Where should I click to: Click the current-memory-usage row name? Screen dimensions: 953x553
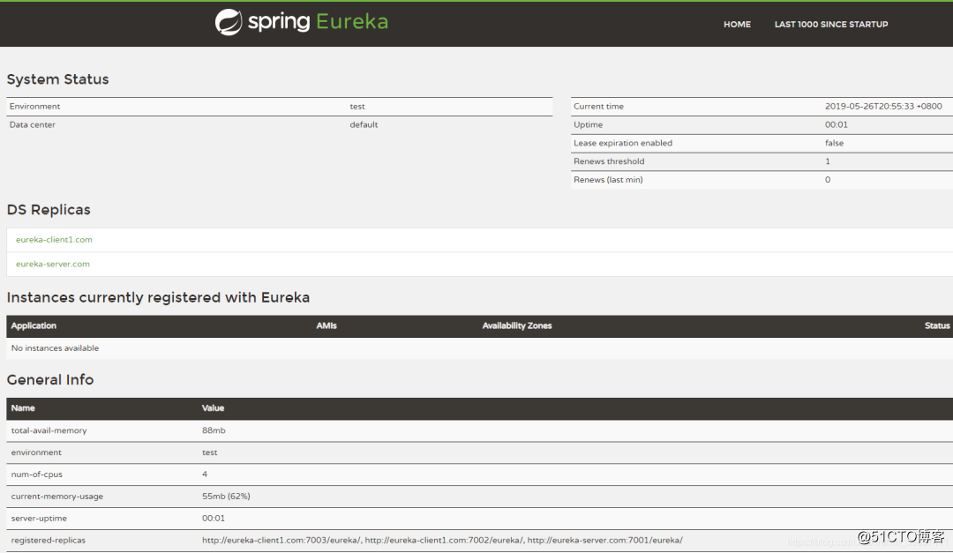coord(57,497)
